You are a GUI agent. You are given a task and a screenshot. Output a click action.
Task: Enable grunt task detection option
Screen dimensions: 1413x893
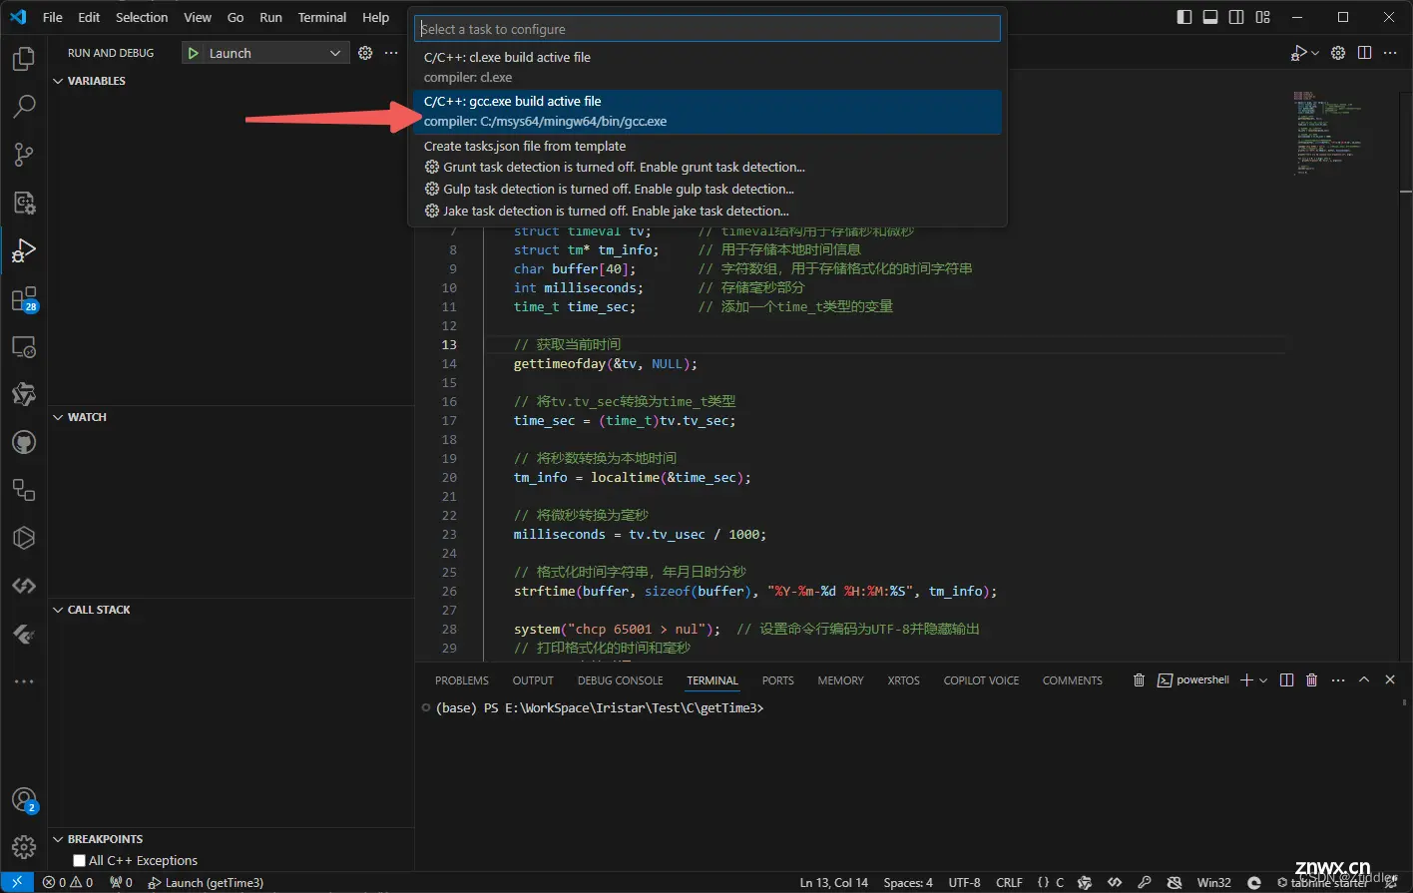pyautogui.click(x=707, y=168)
